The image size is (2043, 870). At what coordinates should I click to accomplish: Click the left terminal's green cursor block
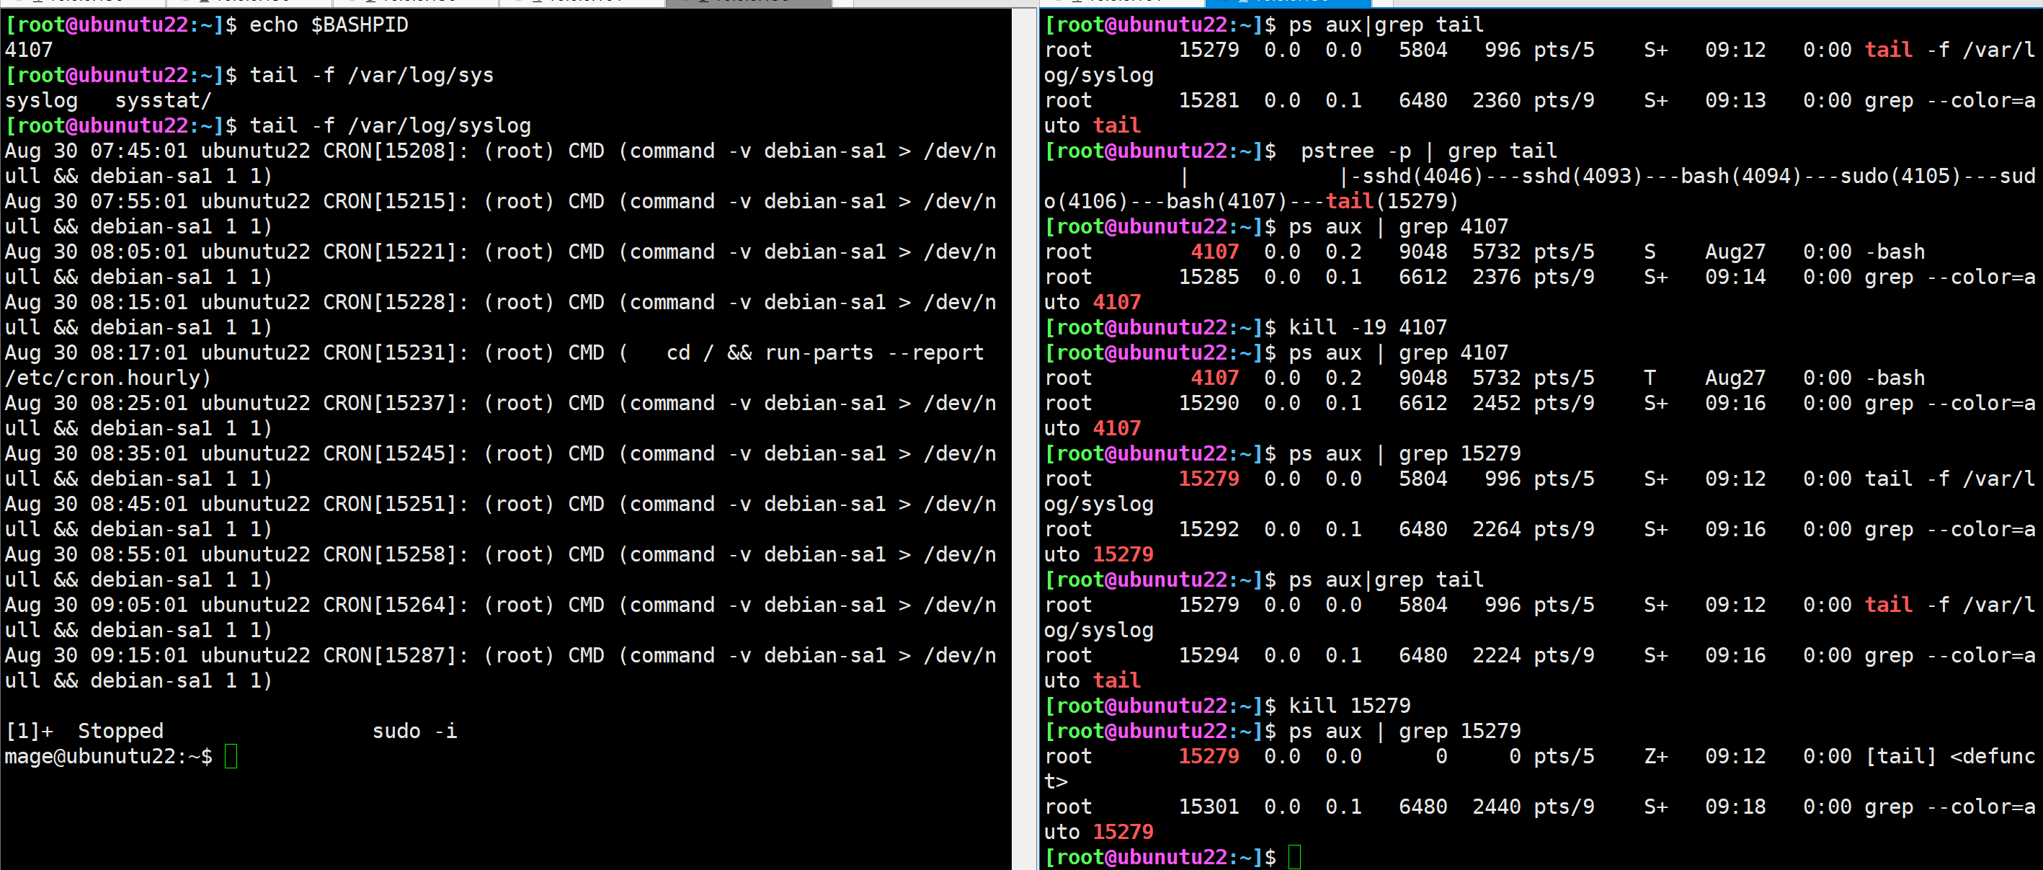tap(231, 756)
